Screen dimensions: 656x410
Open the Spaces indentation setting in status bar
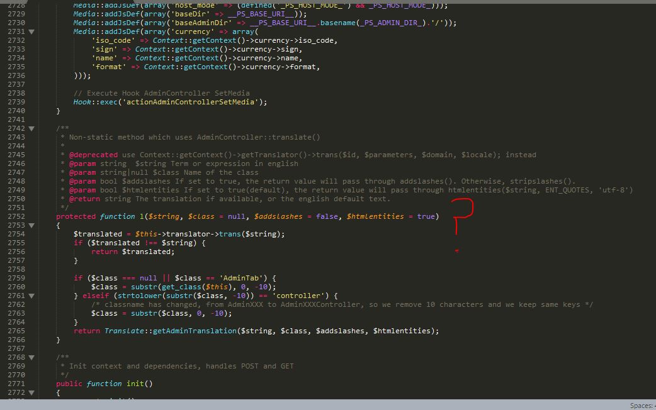[x=643, y=406]
